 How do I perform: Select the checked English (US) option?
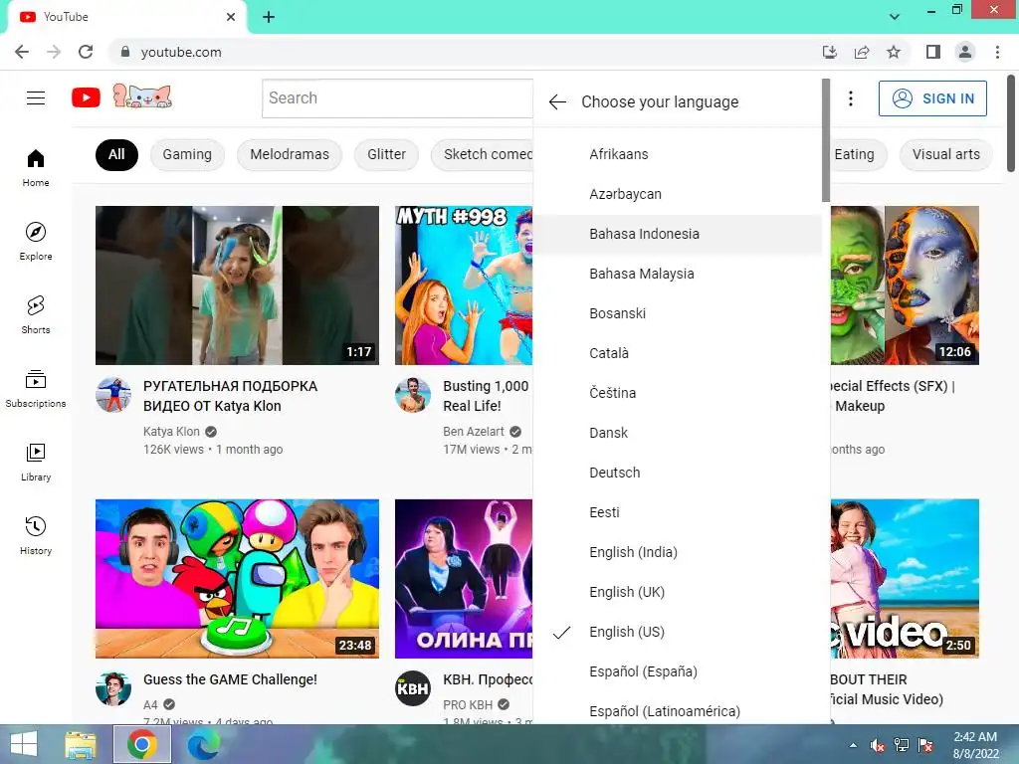[678, 632]
